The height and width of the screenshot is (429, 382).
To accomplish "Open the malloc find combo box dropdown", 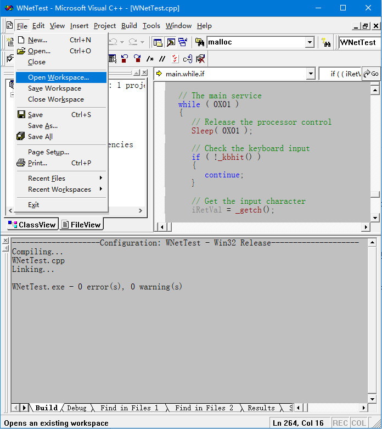I will coord(310,42).
